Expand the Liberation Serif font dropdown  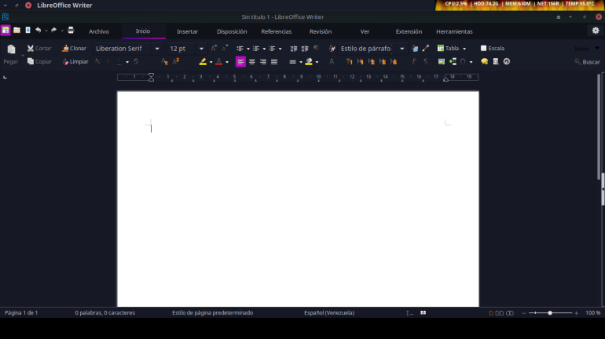click(157, 49)
